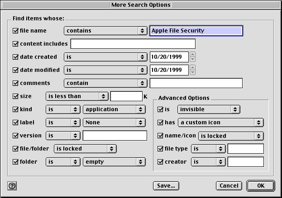Open the folder 'empty' popup menu
The height and width of the screenshot is (198, 282).
pos(114,162)
